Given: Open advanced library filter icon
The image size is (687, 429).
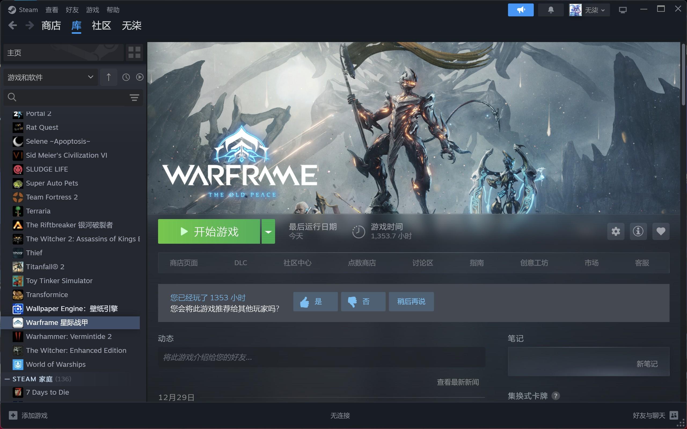Looking at the screenshot, I should click(134, 98).
